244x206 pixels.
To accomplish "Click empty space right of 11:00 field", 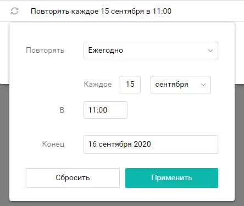I will pos(172,110).
